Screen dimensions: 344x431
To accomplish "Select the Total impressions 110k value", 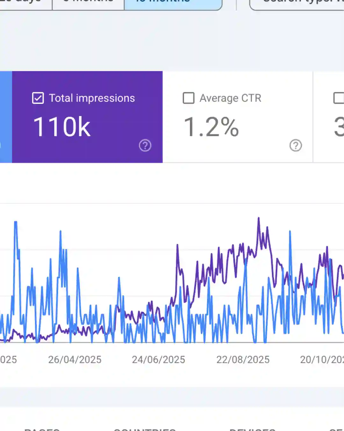I will point(62,127).
